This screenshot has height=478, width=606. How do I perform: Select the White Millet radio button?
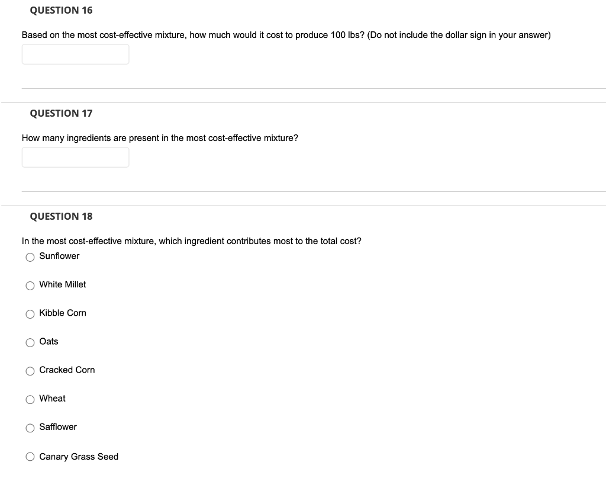[x=30, y=285]
